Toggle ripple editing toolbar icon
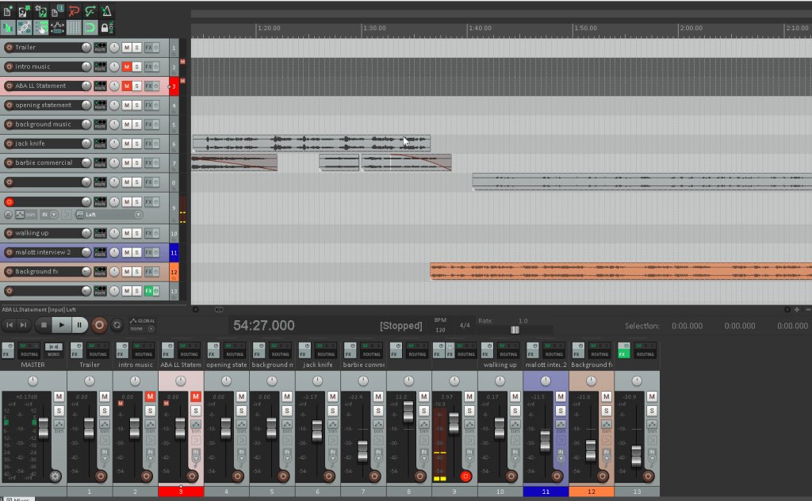812x501 pixels. (40, 28)
